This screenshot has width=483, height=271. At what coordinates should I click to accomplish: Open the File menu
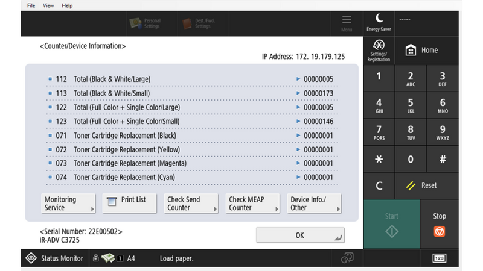pyautogui.click(x=31, y=5)
